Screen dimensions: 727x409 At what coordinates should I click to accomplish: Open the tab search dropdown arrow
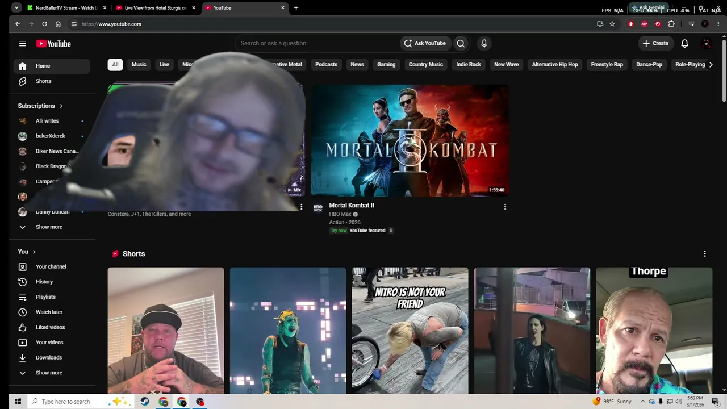16,8
